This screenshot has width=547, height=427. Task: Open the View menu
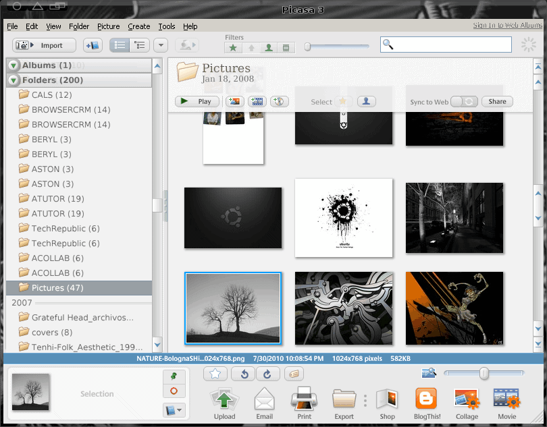click(53, 26)
